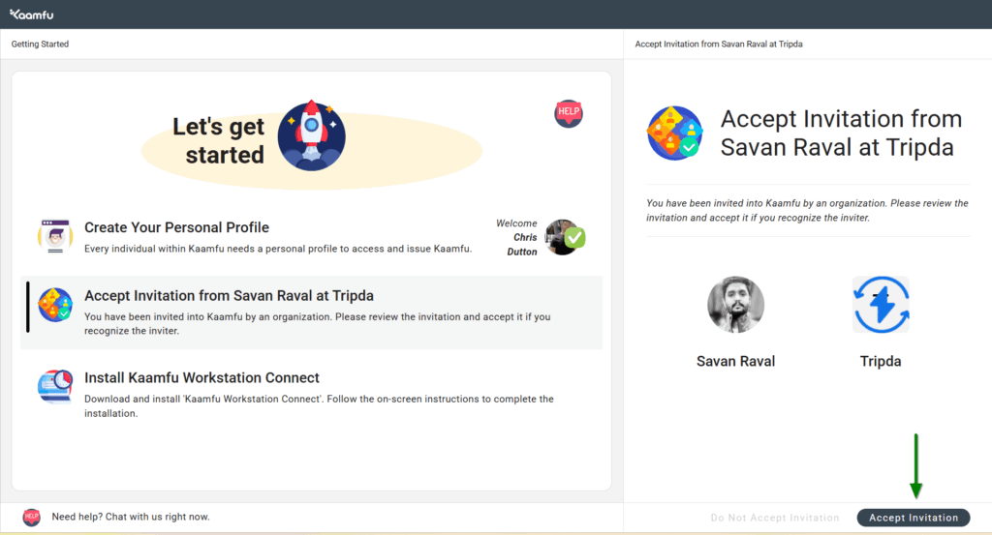The height and width of the screenshot is (535, 992).
Task: Click the rocket illustration icon
Action: 311,135
